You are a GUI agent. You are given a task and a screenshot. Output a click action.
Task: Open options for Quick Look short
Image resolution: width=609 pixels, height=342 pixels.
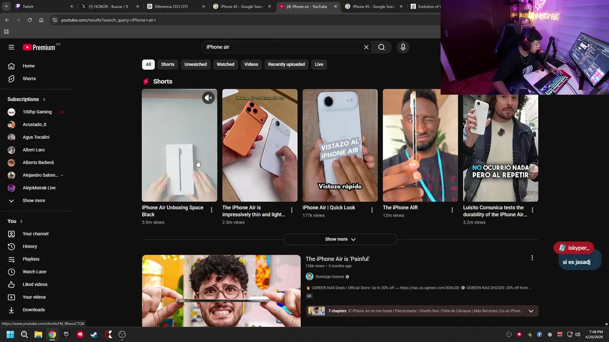point(372,210)
